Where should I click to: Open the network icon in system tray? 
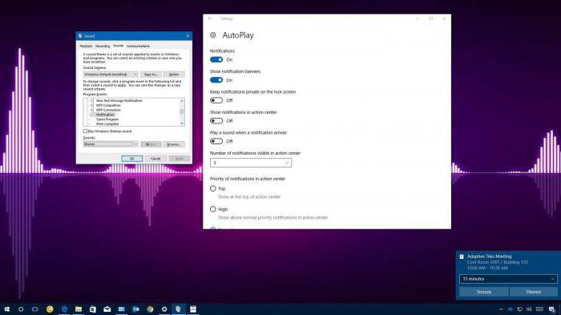[520, 309]
